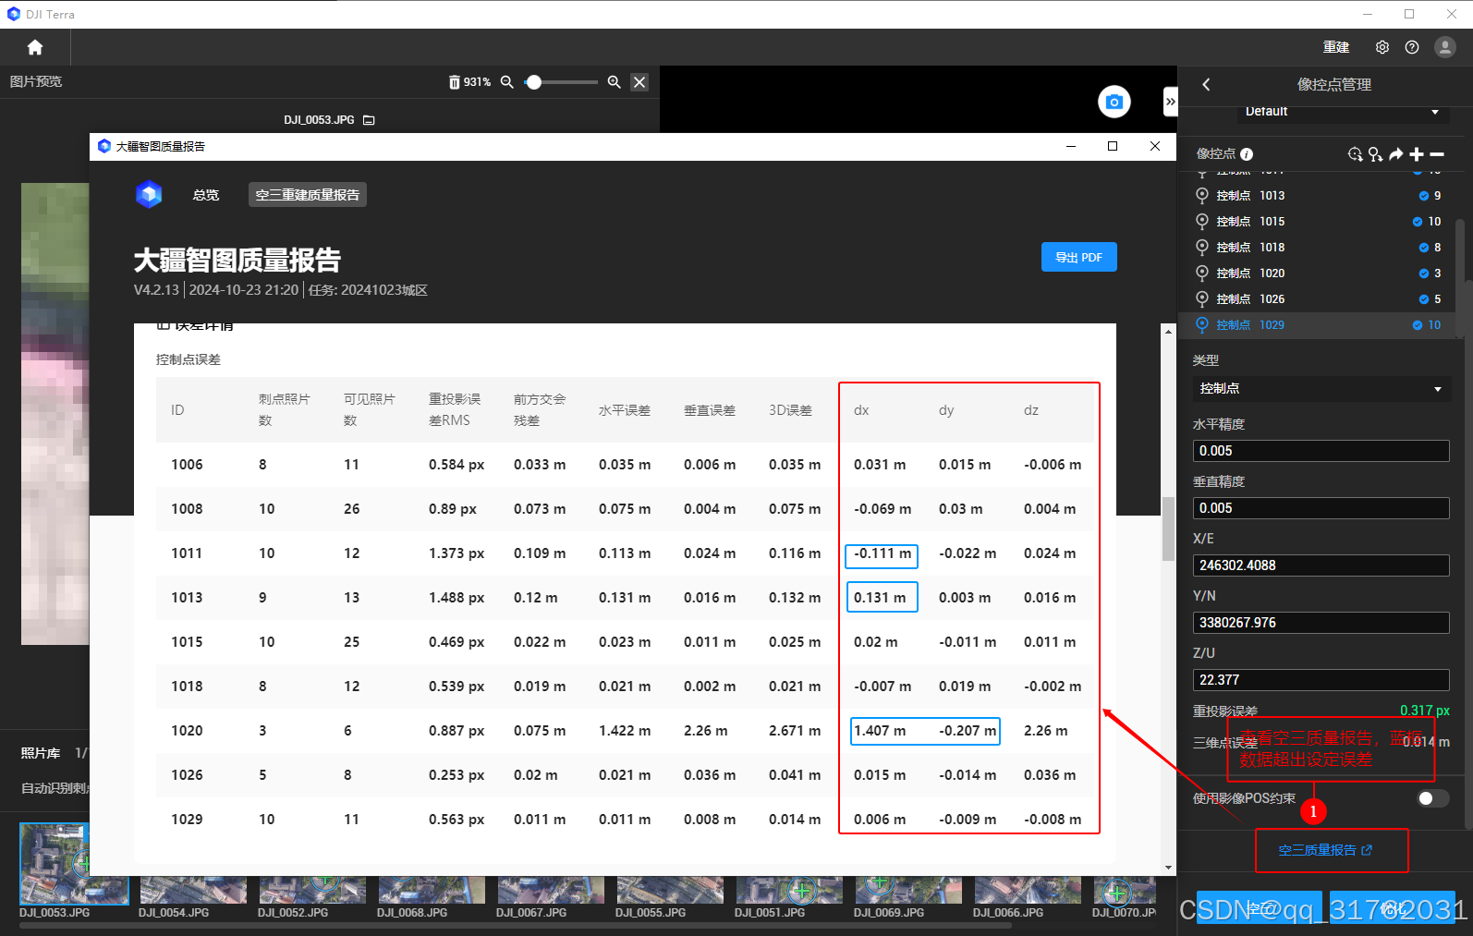Edit the Z/U elevation field
Screen dimensions: 1473x936
click(1321, 680)
